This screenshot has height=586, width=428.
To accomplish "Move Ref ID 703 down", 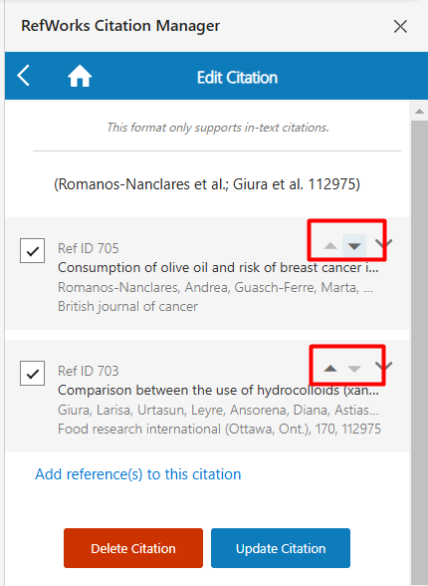I will 354,369.
